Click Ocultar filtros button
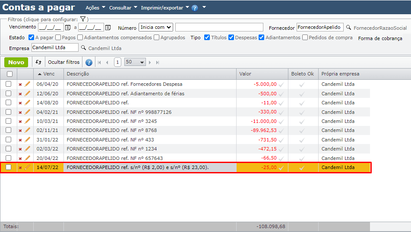Screen dimensions: 411x232 tap(64, 62)
